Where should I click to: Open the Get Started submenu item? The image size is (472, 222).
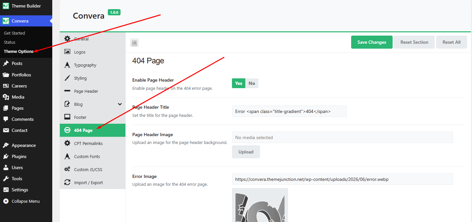point(14,33)
